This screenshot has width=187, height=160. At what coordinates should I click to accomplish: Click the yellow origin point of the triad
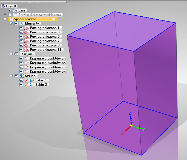click(131, 126)
